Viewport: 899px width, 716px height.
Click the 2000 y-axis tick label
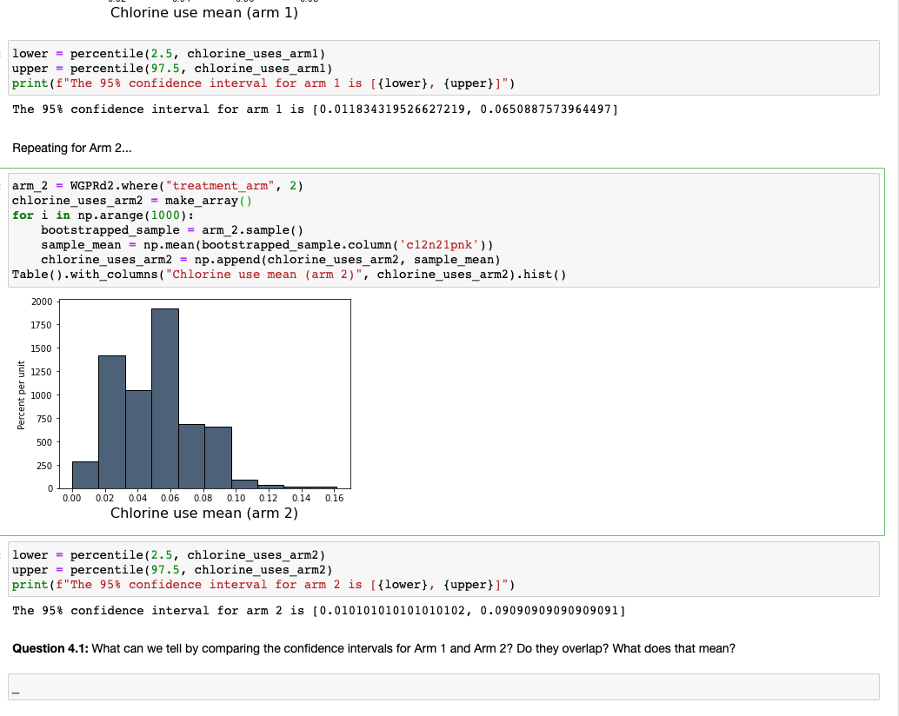pos(42,302)
